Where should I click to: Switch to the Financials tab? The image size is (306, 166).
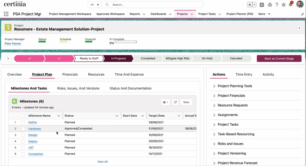point(70,74)
